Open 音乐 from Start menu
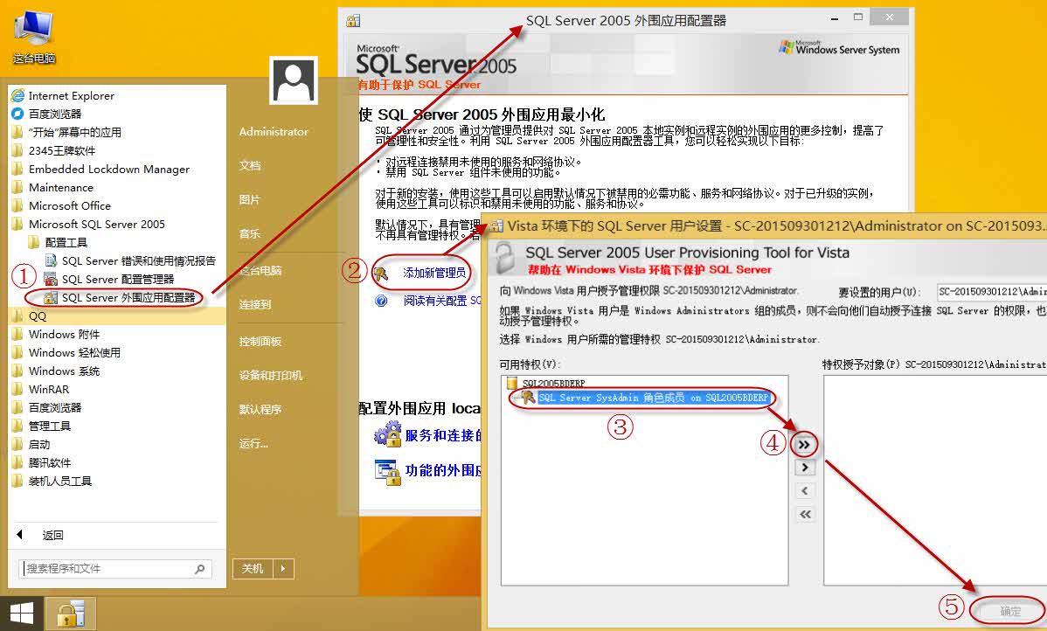This screenshot has height=631, width=1047. [x=250, y=233]
